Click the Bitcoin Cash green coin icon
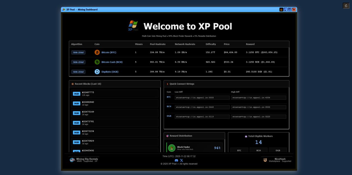This screenshot has height=175, width=352. tap(97, 62)
